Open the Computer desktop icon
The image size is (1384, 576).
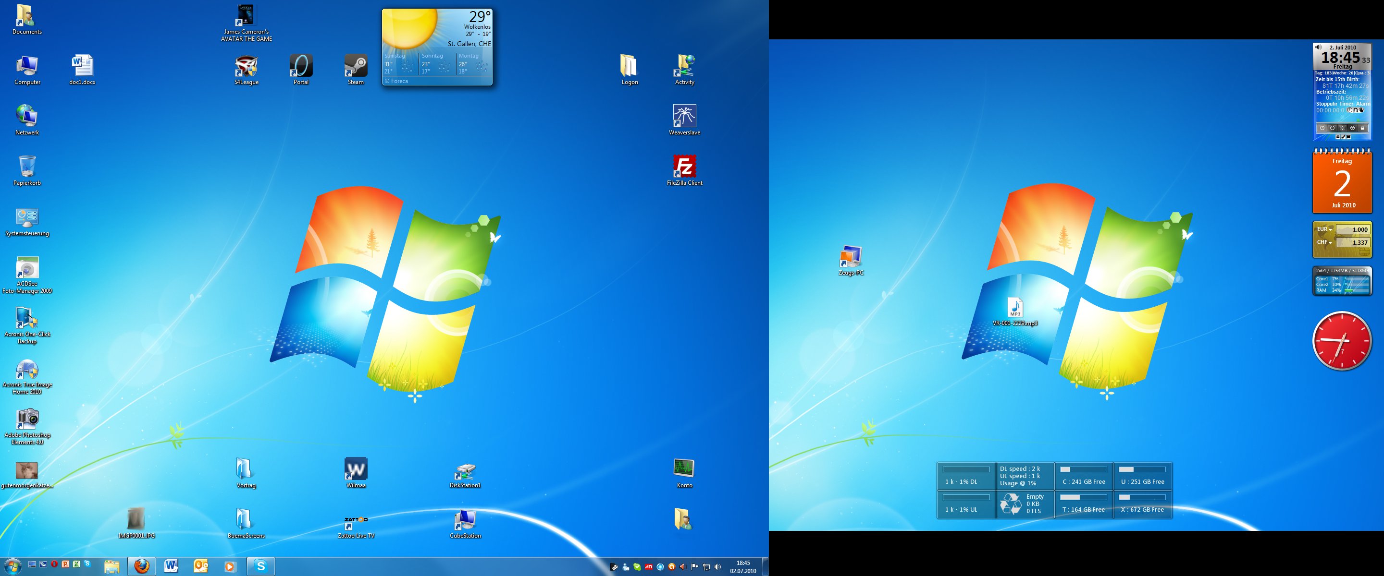point(27,71)
